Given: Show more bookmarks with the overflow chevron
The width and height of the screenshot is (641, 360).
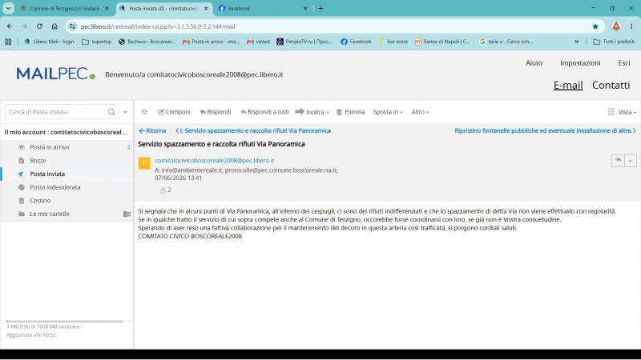Looking at the screenshot, I should (x=576, y=42).
